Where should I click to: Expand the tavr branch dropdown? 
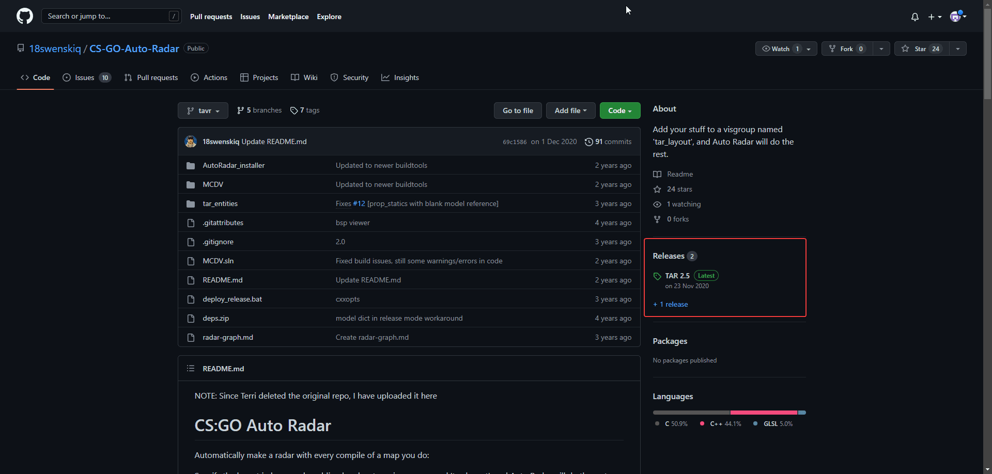tap(203, 110)
